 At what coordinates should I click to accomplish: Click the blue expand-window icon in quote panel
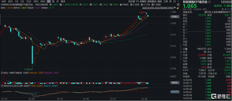pos(228,9)
